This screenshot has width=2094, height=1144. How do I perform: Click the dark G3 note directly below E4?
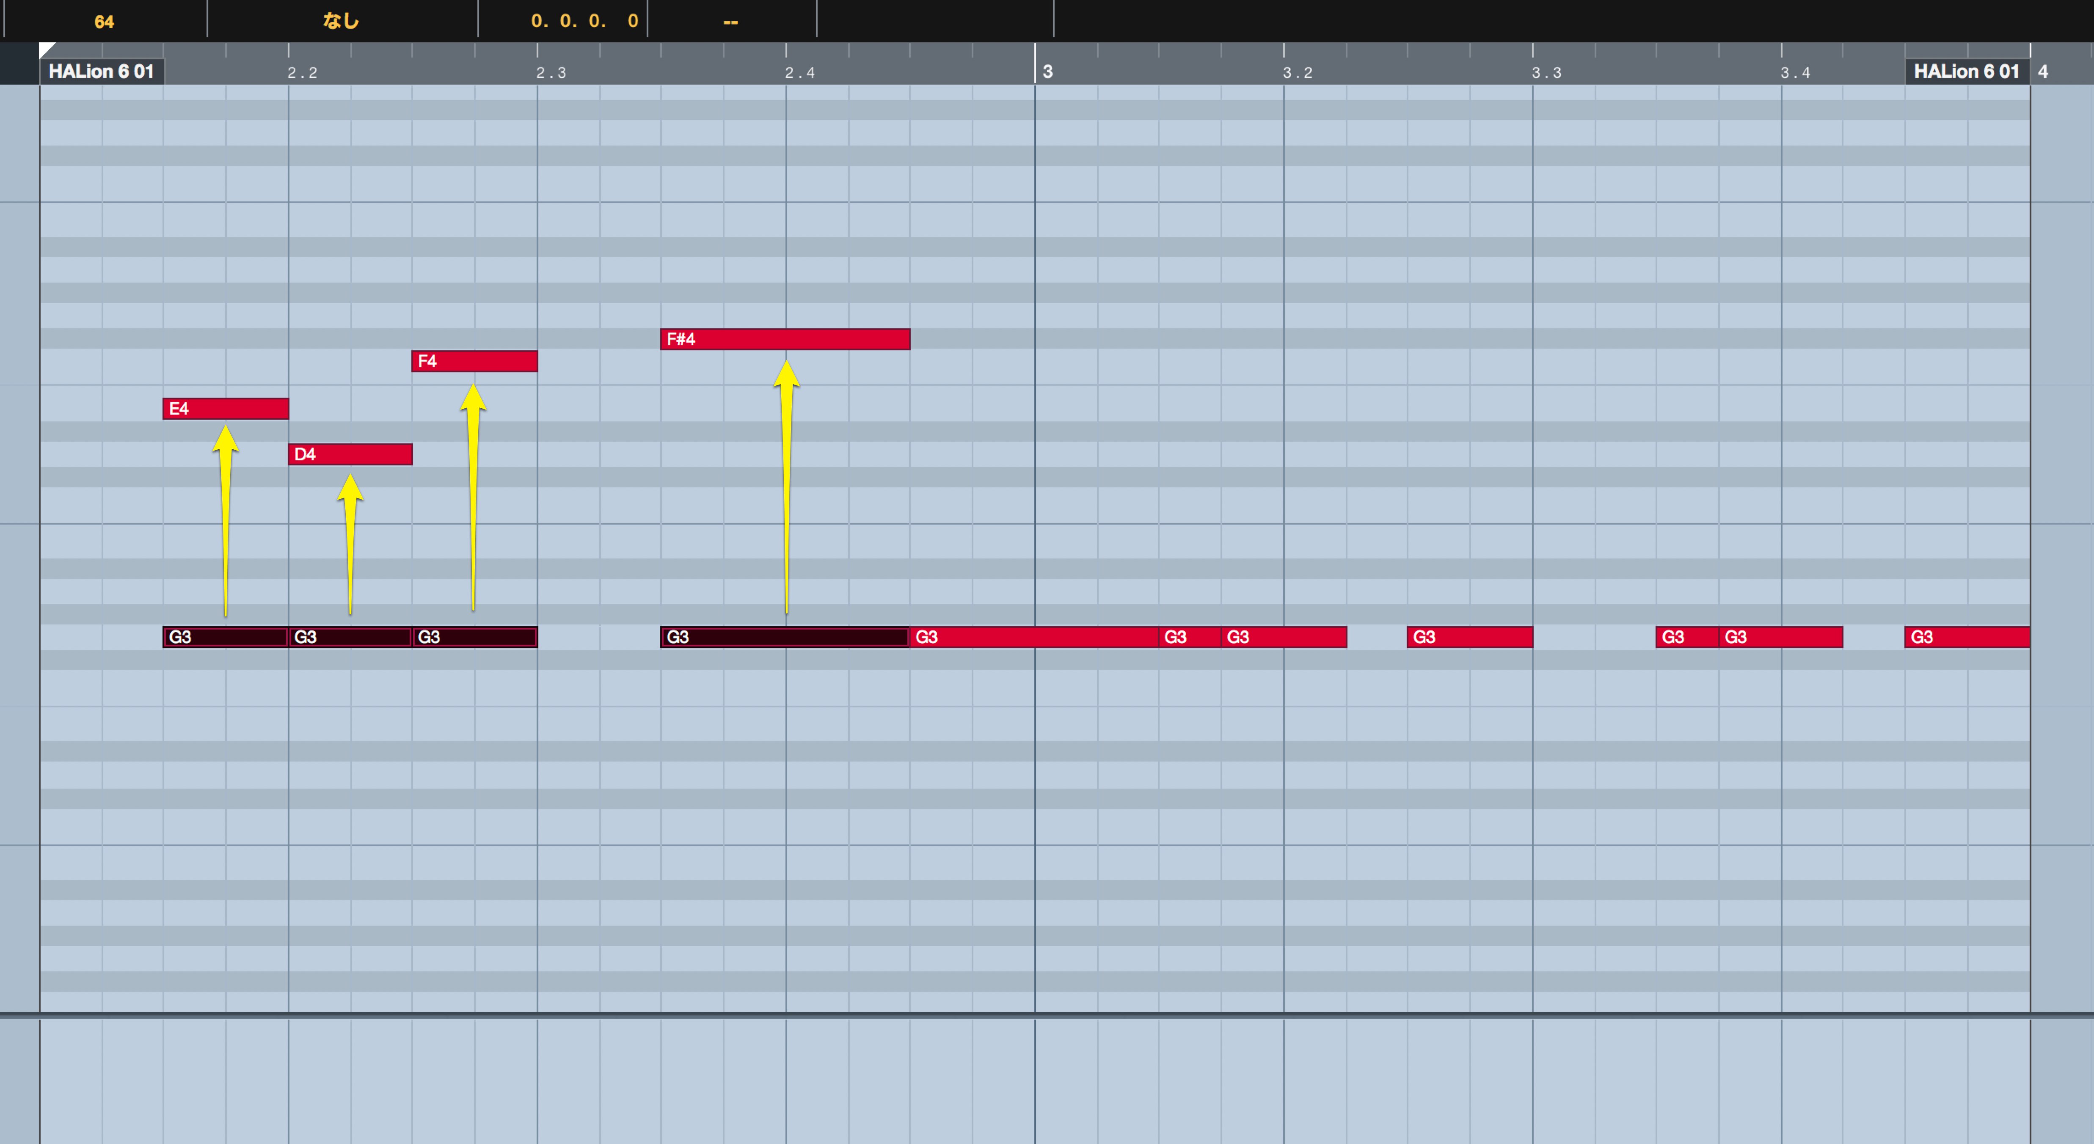coord(226,637)
